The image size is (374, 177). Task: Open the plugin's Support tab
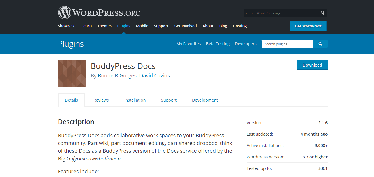[169, 100]
